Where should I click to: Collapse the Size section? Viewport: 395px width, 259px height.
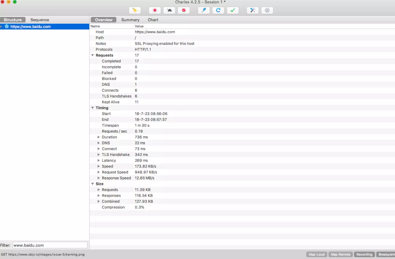[x=93, y=184]
